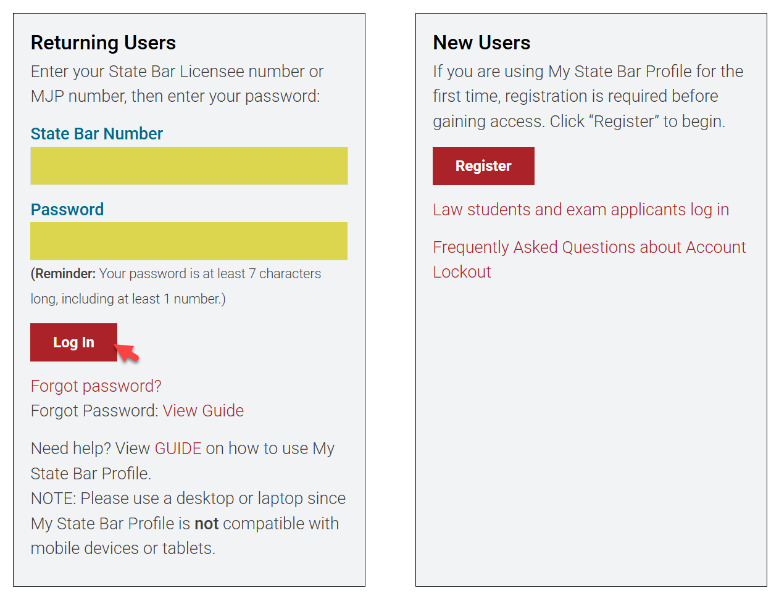779x599 pixels.
Task: Click the State Bar Number input field
Action: [x=189, y=166]
